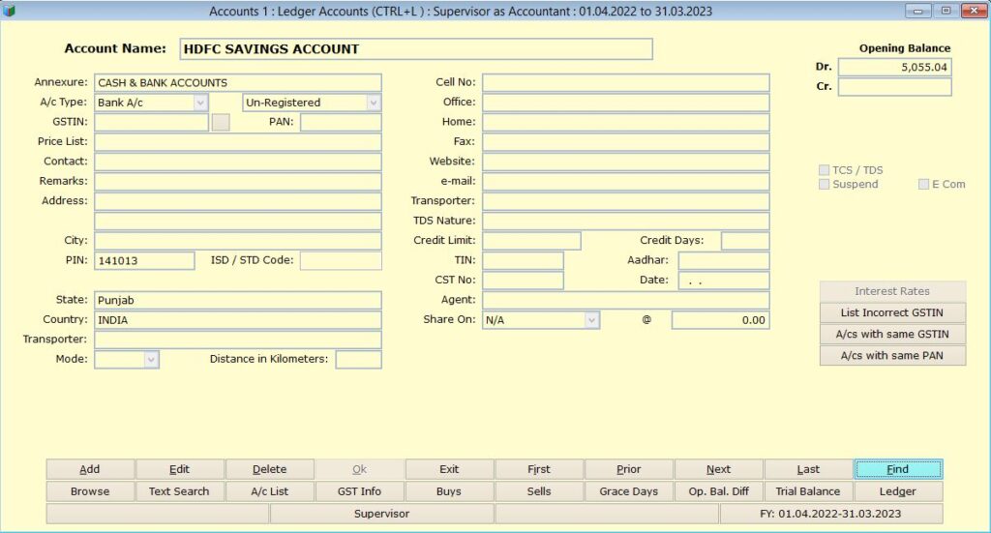Click the Price List field
This screenshot has width=991, height=533.
pyautogui.click(x=238, y=141)
